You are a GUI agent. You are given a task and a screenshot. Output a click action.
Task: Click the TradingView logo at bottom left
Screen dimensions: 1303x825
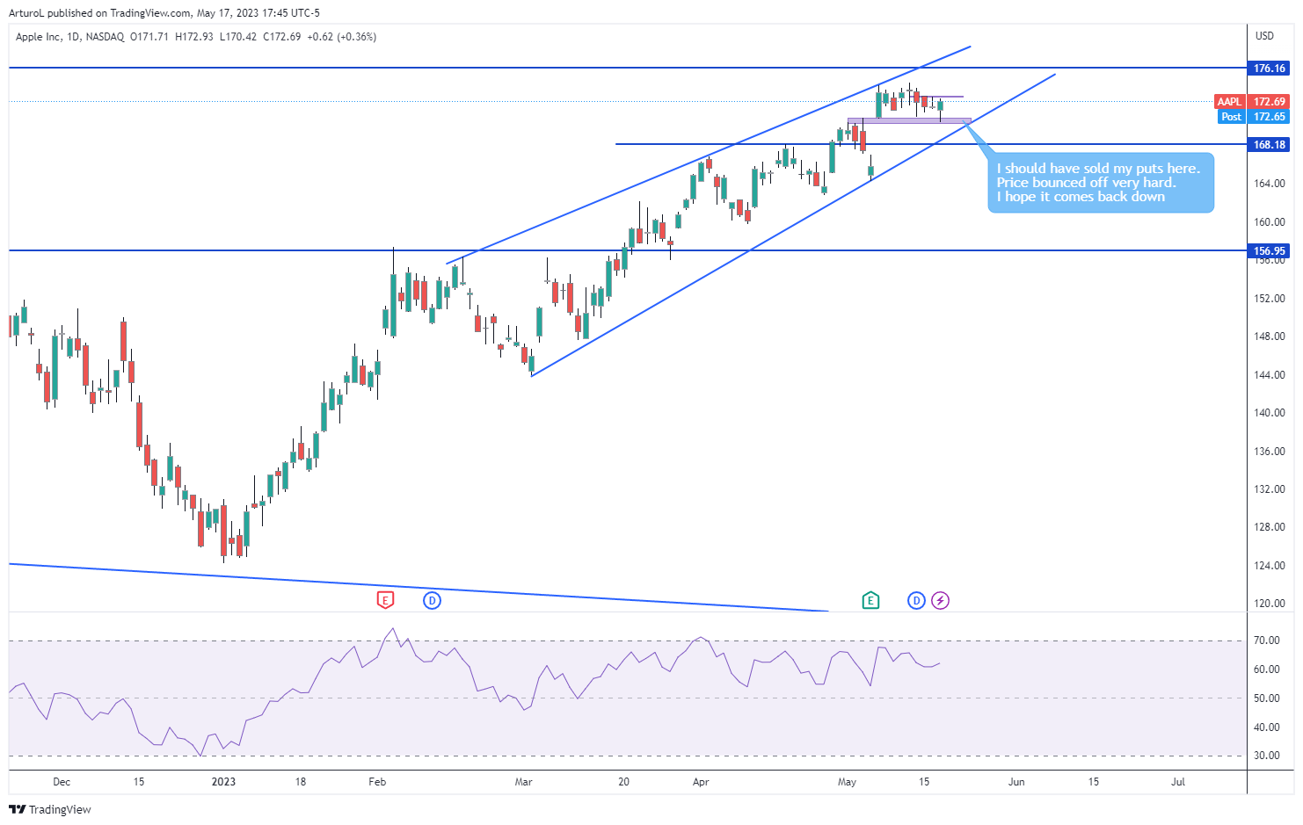[x=50, y=809]
